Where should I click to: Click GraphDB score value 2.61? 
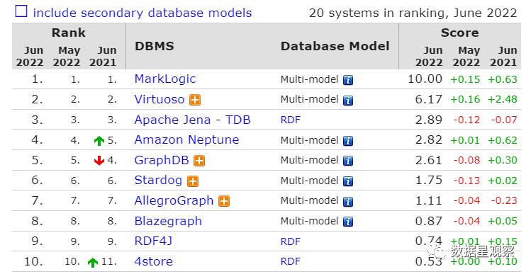[x=429, y=160]
